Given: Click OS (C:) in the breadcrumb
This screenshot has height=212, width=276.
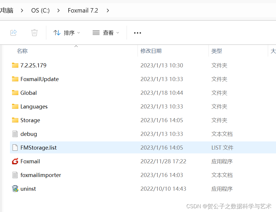Looking at the screenshot, I should click(40, 10).
